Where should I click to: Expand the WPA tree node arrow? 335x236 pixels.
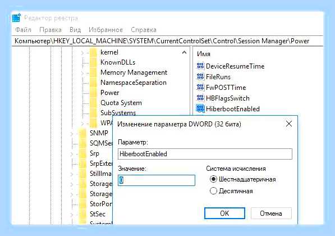coord(82,124)
